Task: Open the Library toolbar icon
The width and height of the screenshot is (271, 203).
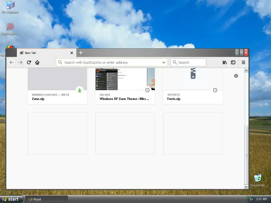Action: click(x=225, y=62)
